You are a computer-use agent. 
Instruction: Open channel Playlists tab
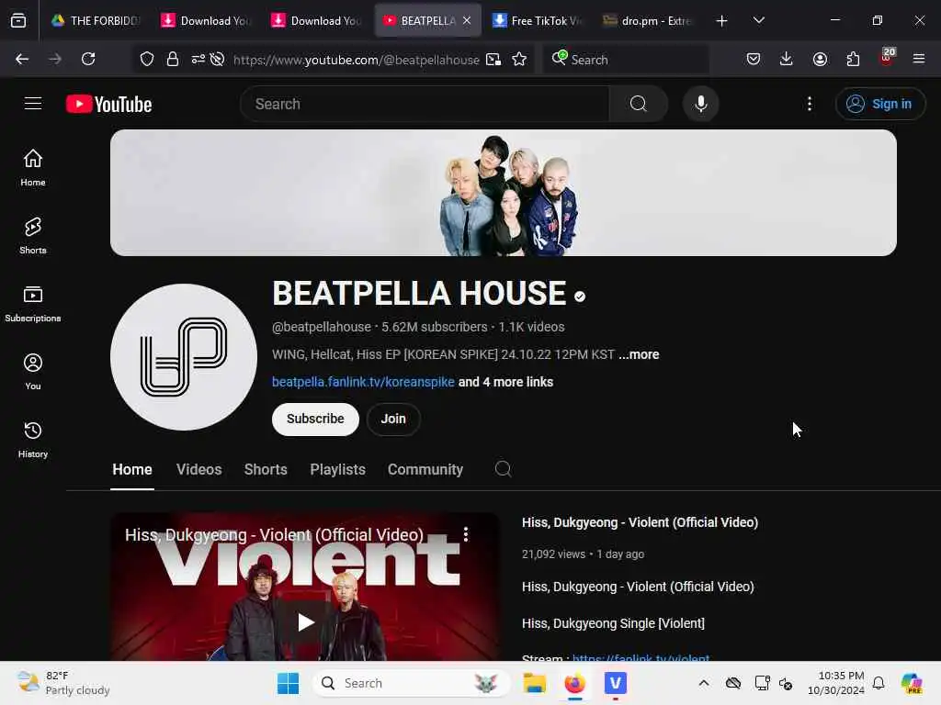pos(337,469)
